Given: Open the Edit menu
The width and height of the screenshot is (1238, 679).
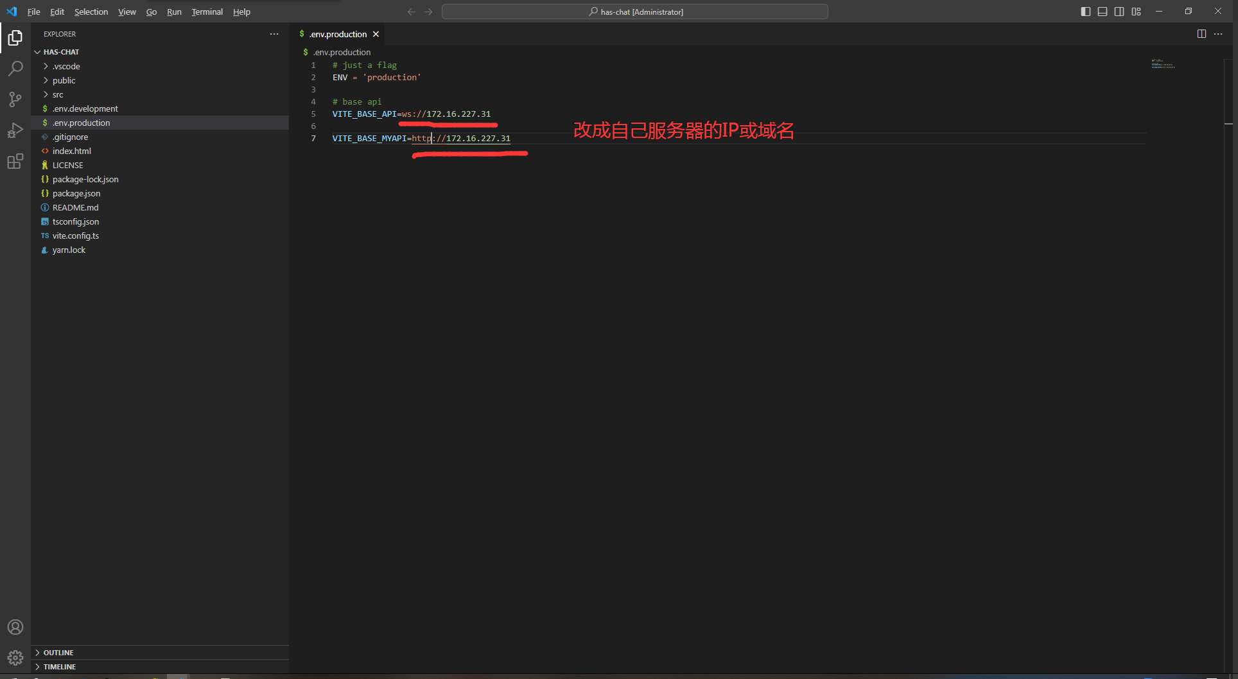Looking at the screenshot, I should (x=57, y=12).
